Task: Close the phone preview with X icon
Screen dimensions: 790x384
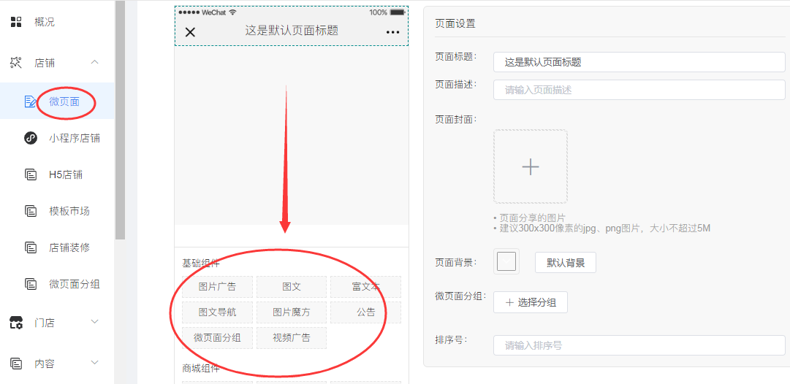Action: point(190,32)
